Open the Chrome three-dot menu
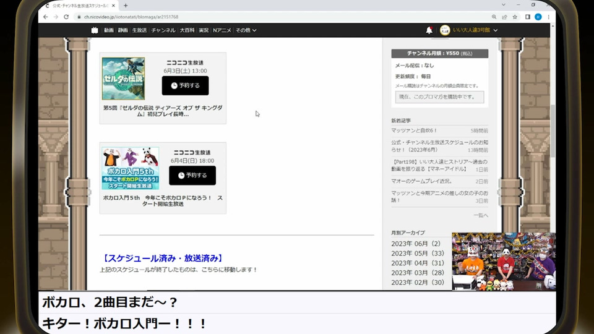This screenshot has height=334, width=594. (x=548, y=17)
